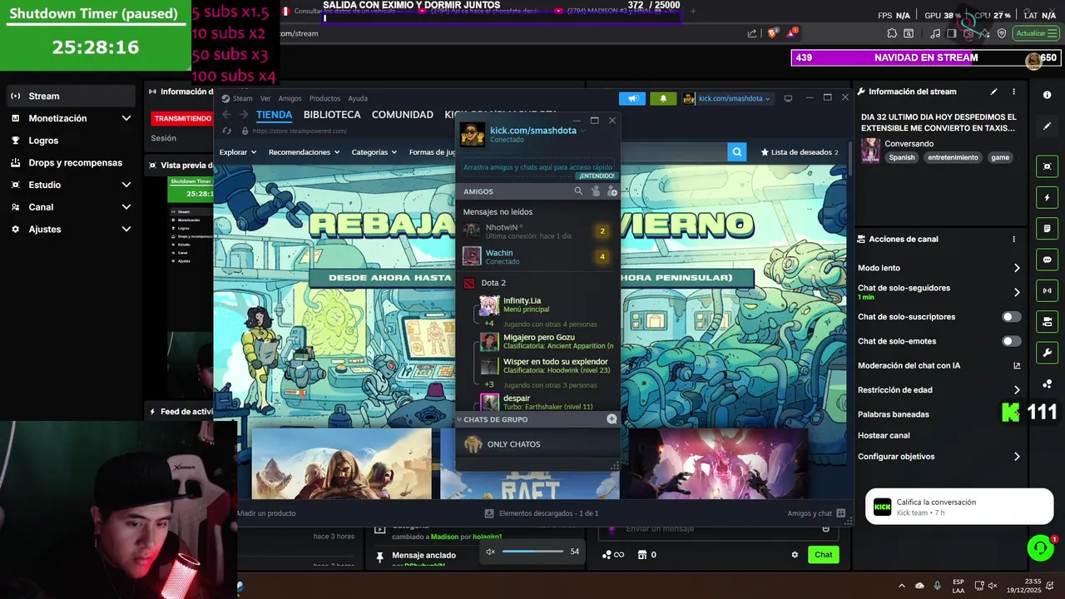Open the Productos menu in Steam
This screenshot has height=599, width=1065.
pos(324,98)
